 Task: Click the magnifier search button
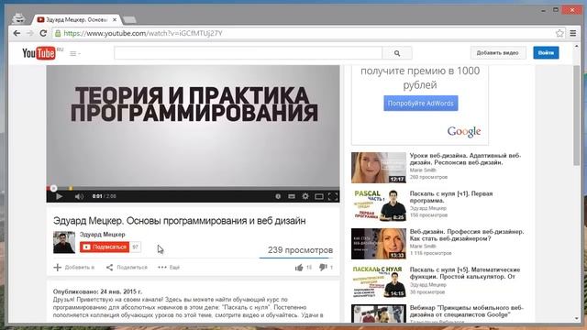397,53
